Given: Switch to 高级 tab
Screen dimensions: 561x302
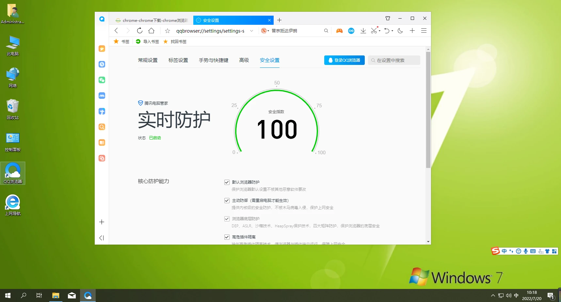Looking at the screenshot, I should 244,60.
